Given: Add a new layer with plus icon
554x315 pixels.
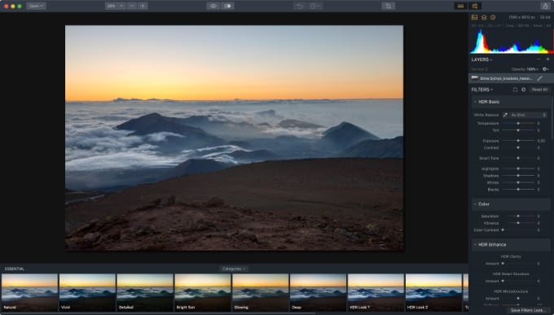Looking at the screenshot, I should [547, 59].
